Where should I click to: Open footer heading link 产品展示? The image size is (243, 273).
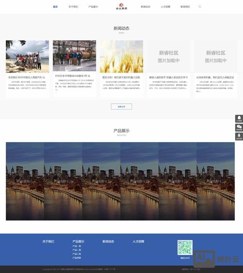coord(78,241)
